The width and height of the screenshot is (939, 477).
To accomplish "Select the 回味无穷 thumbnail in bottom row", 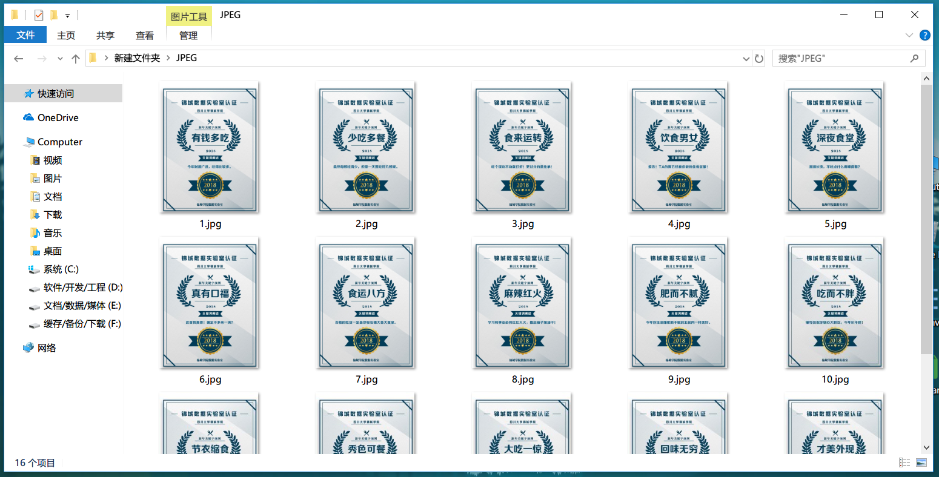I will point(679,424).
